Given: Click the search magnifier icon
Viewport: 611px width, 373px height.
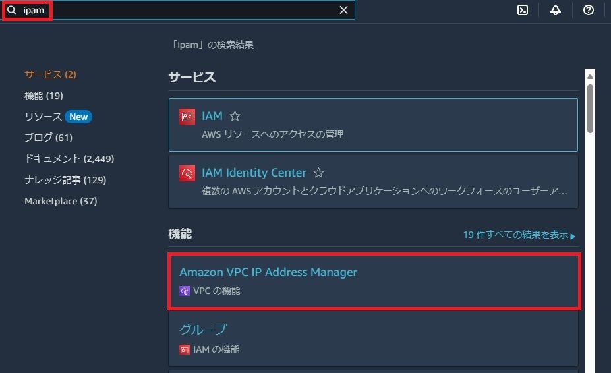Looking at the screenshot, I should [12, 10].
